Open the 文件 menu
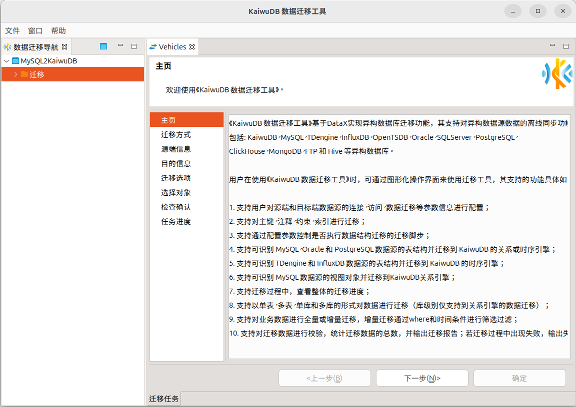Screen dimensions: 576x407 coord(12,30)
